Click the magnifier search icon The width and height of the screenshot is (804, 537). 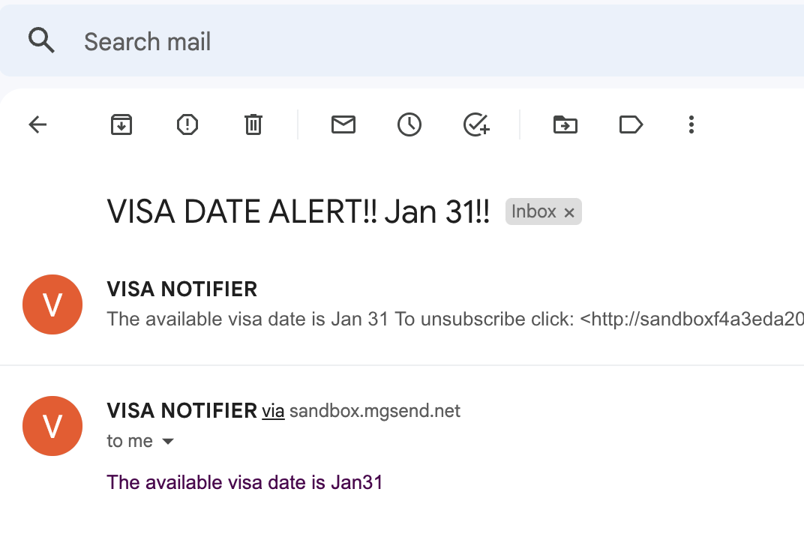point(41,40)
